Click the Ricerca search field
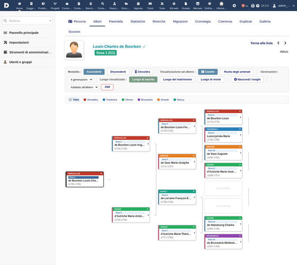The height and width of the screenshot is (265, 297). [27, 21]
